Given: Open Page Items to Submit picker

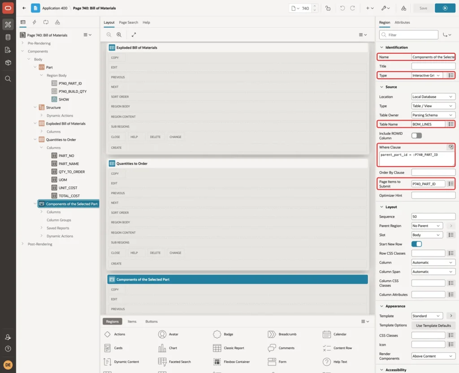Looking at the screenshot, I should coord(451,183).
